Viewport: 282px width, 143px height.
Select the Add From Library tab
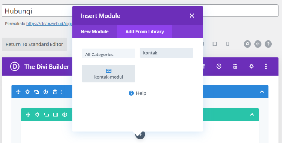145,31
